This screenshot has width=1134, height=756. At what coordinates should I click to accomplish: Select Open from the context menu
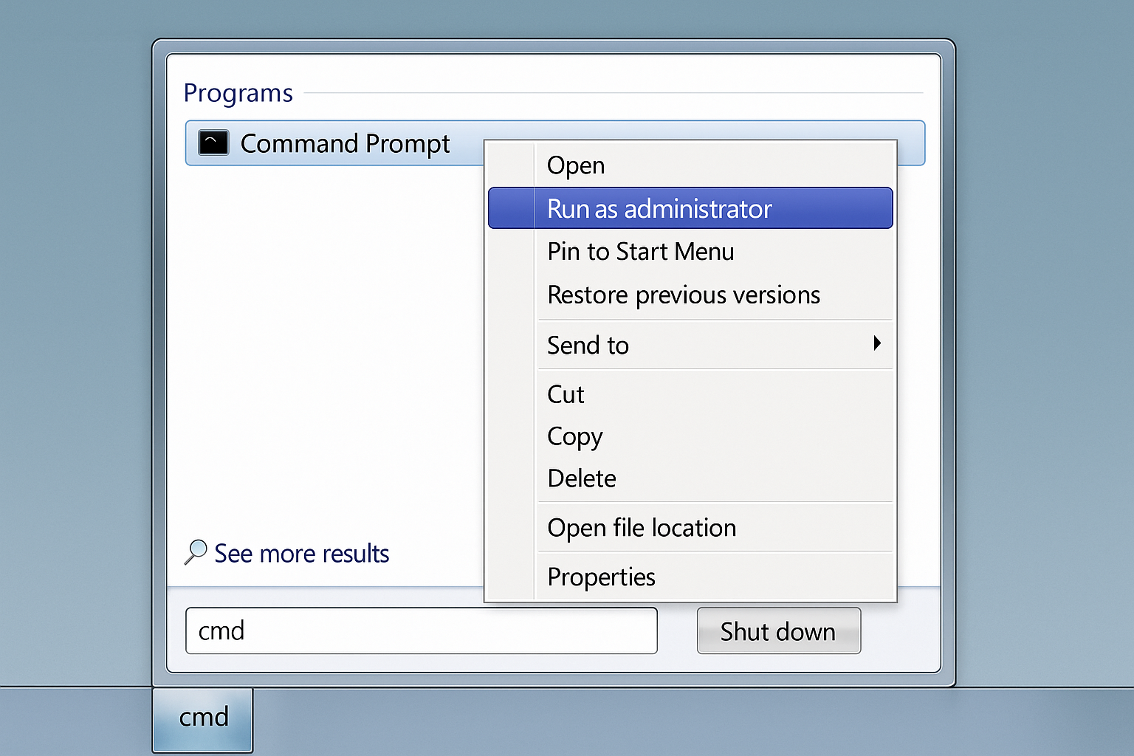click(575, 165)
